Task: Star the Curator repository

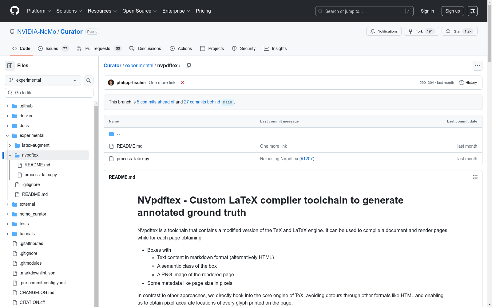Action: click(x=459, y=31)
